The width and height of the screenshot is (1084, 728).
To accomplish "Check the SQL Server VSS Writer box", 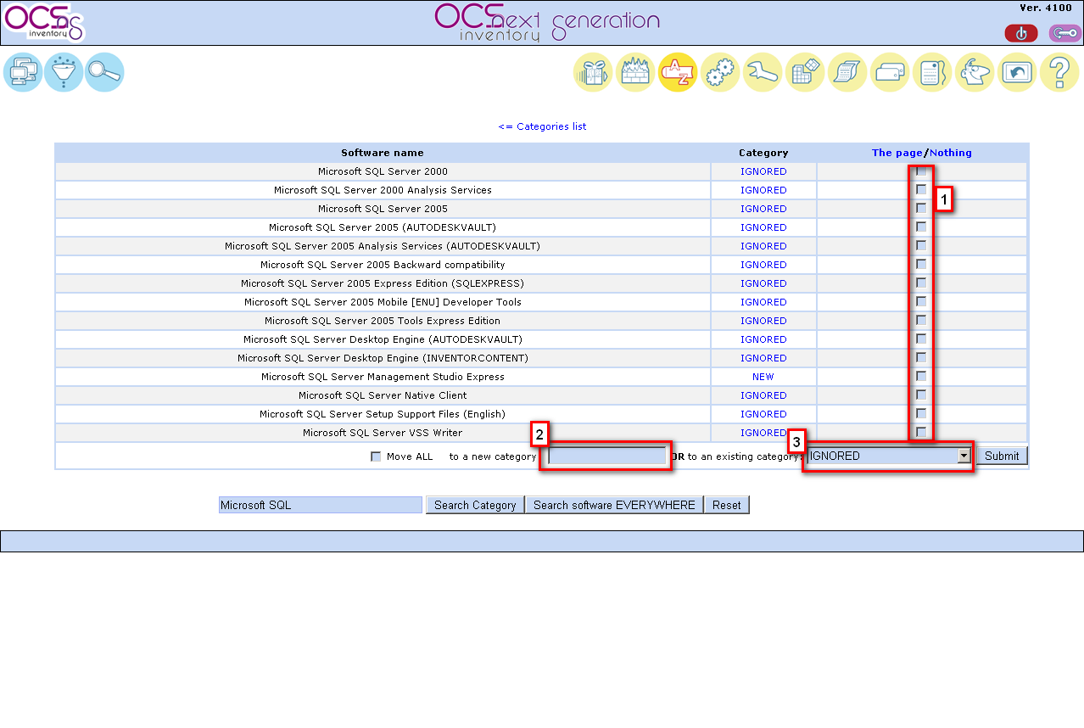I will 921,433.
